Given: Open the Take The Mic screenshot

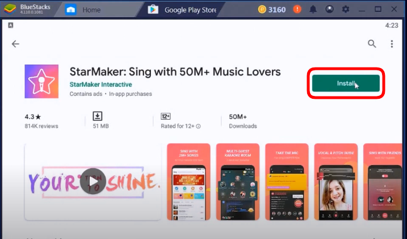Looking at the screenshot, I should pyautogui.click(x=287, y=182).
